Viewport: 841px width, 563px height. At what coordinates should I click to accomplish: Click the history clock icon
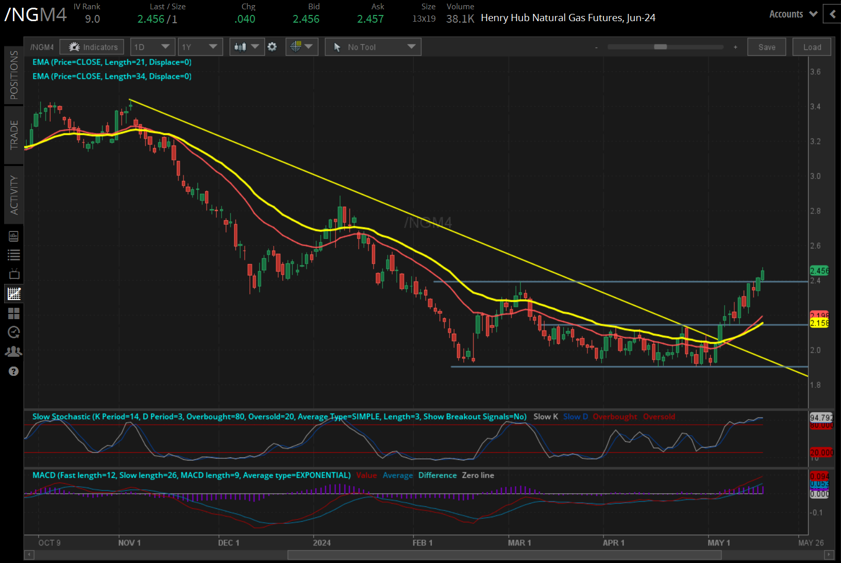click(14, 332)
